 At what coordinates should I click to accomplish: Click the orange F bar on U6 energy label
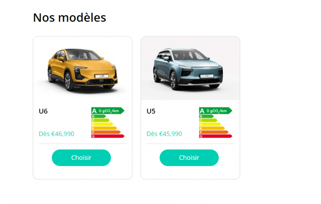(x=105, y=132)
